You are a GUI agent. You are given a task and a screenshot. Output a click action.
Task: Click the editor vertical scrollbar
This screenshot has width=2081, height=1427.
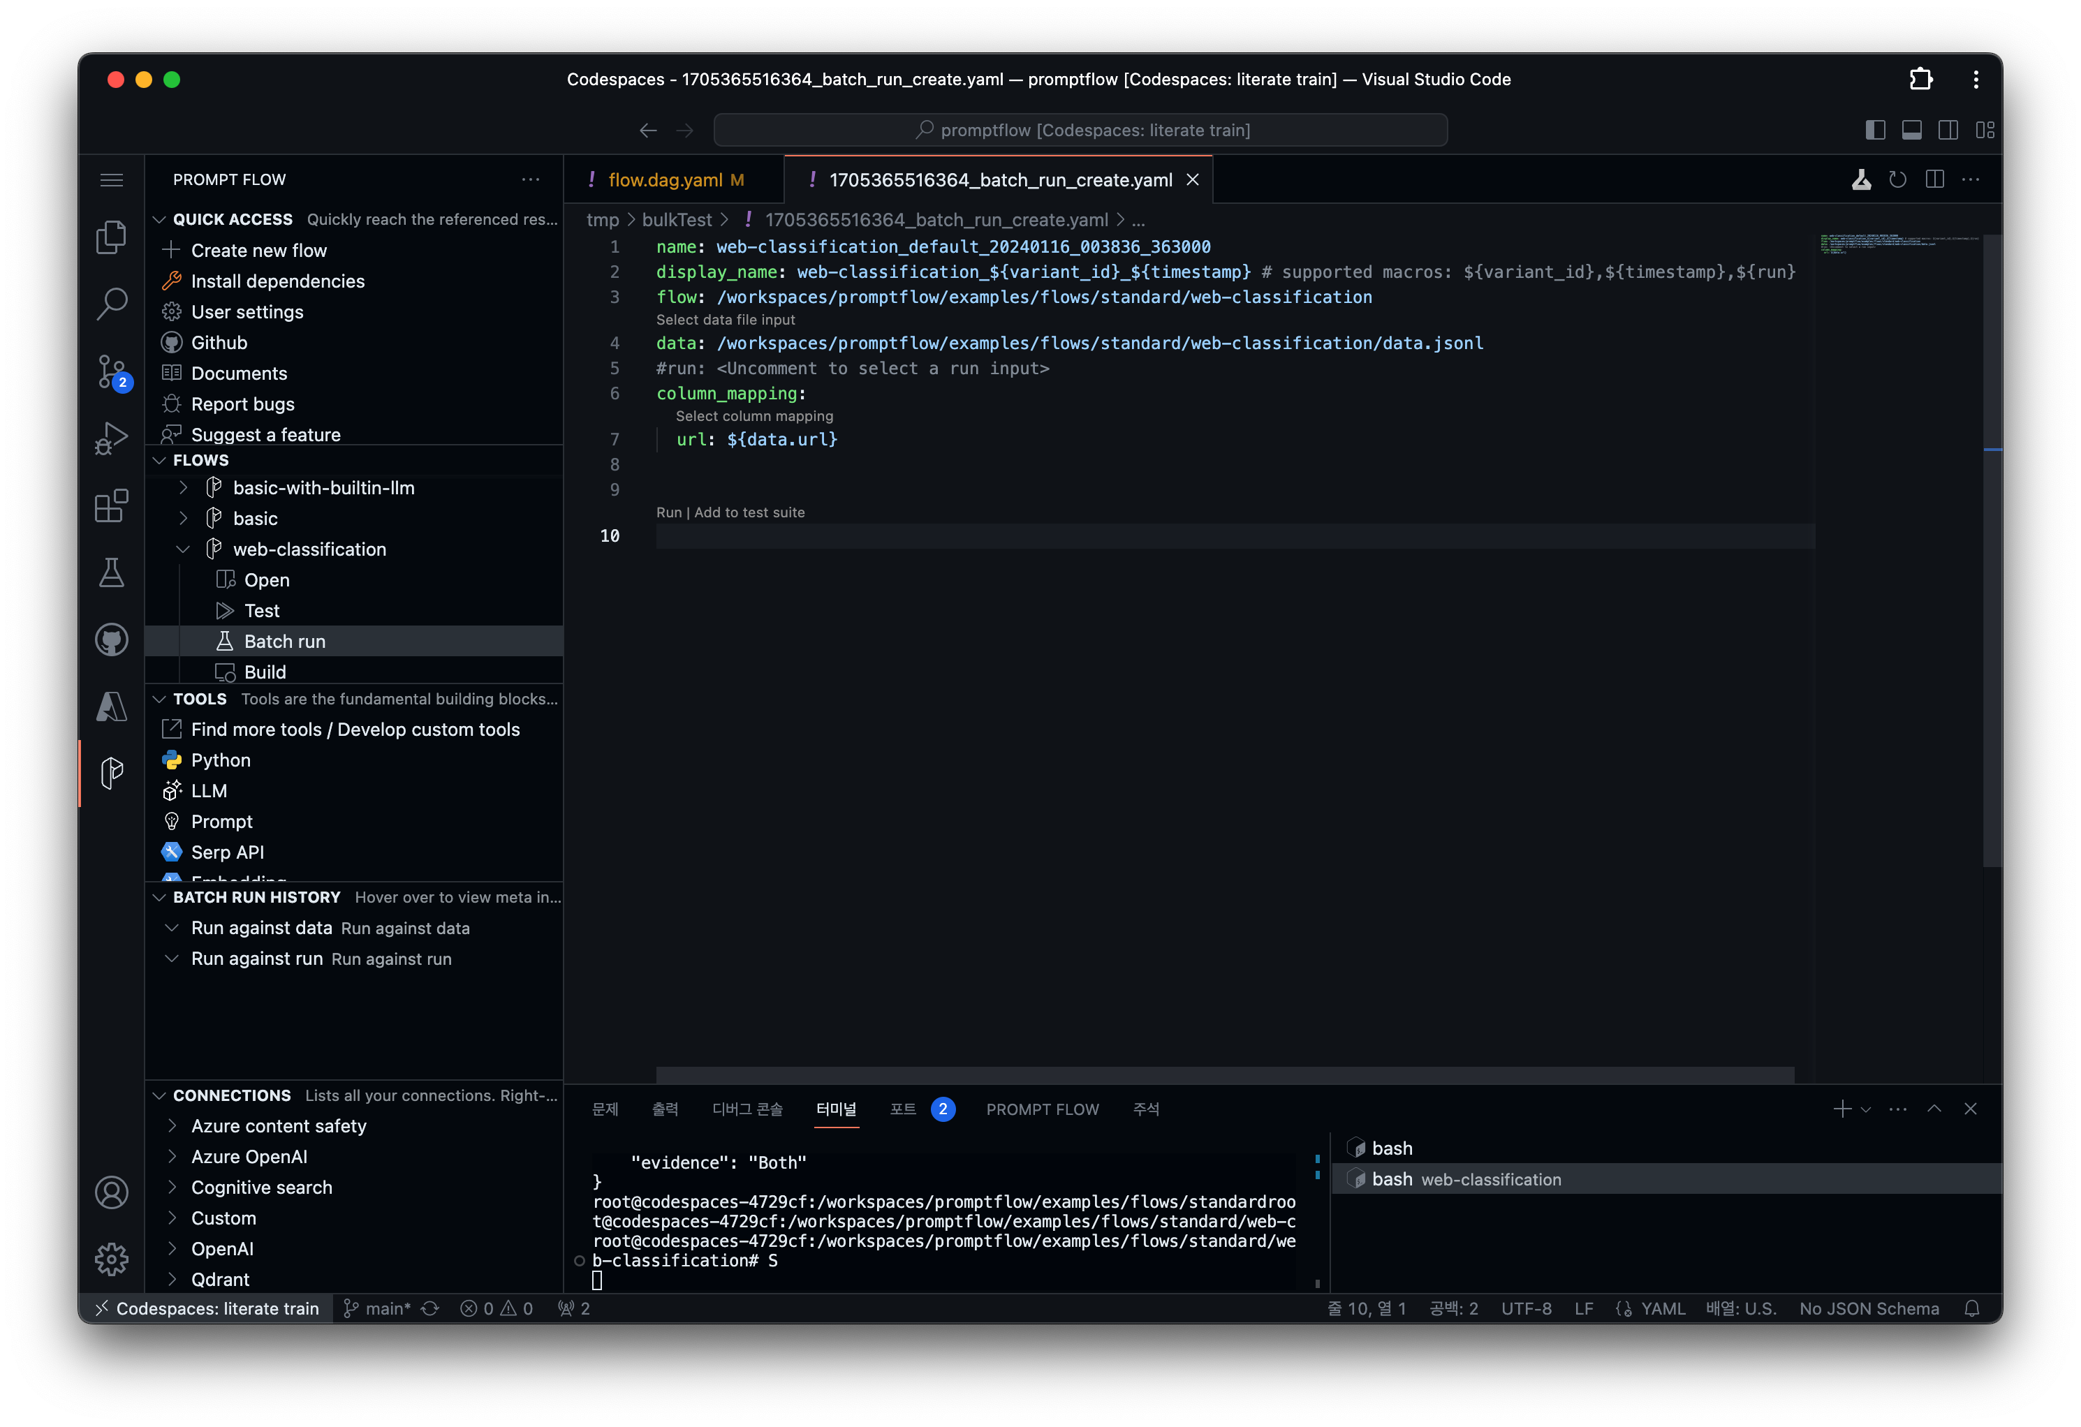click(x=1992, y=551)
